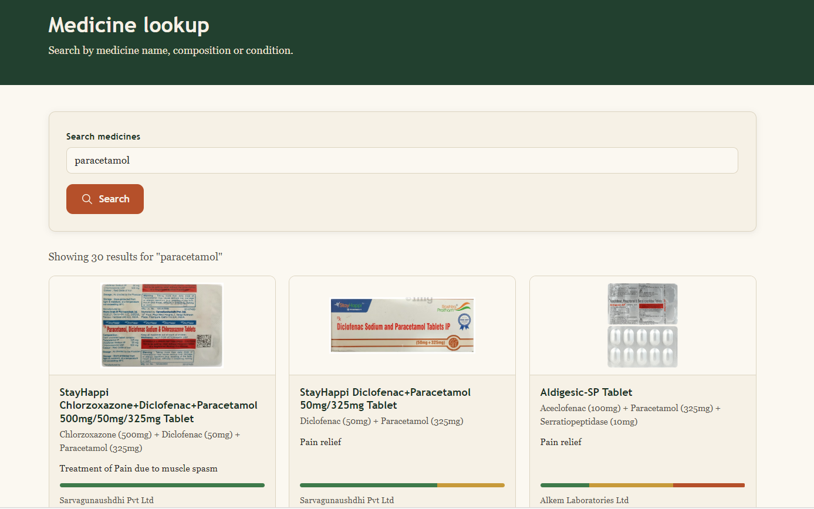Open the Aldigesic-SP Tablet title
This screenshot has height=509, width=814.
(586, 392)
